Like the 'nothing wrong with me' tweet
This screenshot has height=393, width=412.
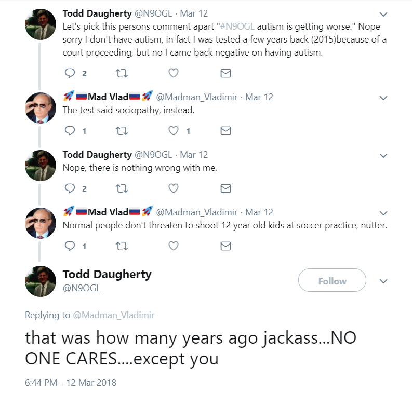174,188
